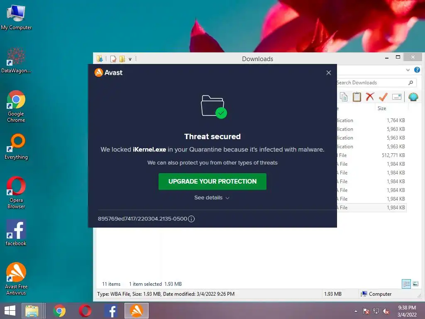
Task: Launch Opera Browser desktop shortcut
Action: click(x=16, y=193)
